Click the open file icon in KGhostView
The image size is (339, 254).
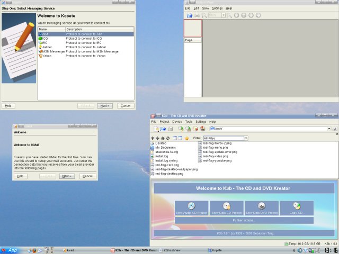click(189, 15)
